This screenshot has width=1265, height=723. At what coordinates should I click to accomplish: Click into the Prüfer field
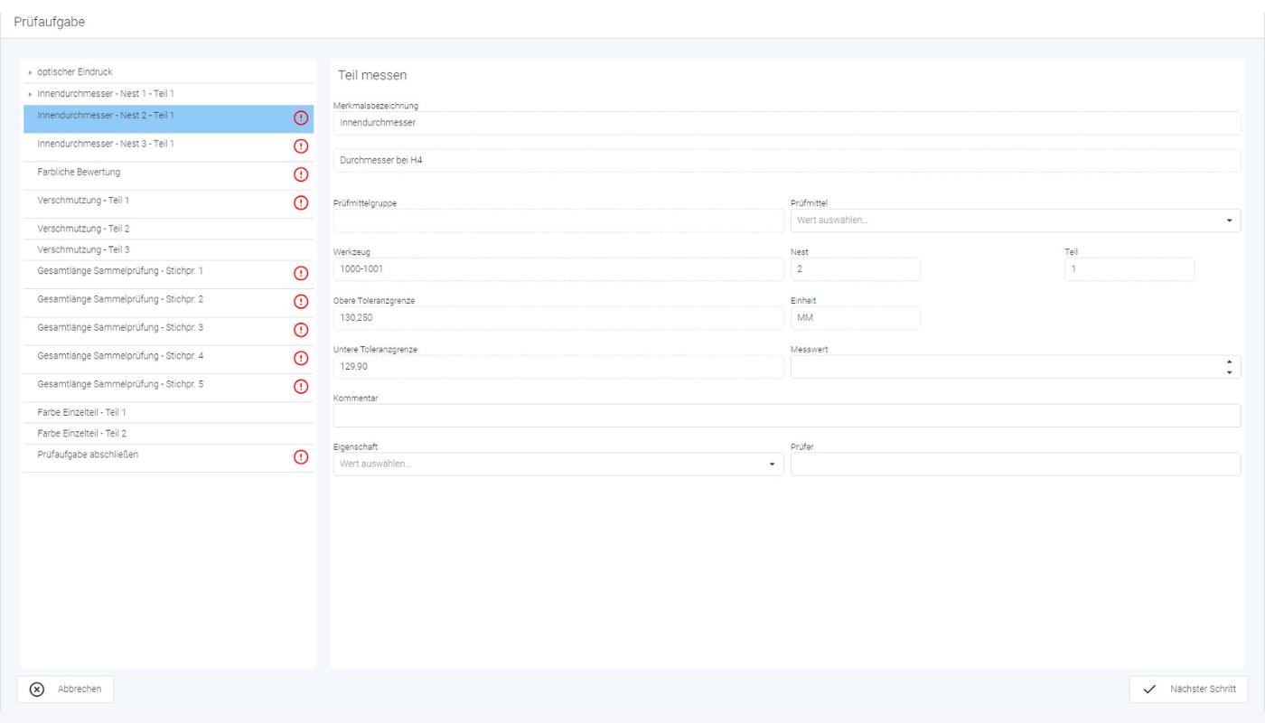coord(1016,465)
